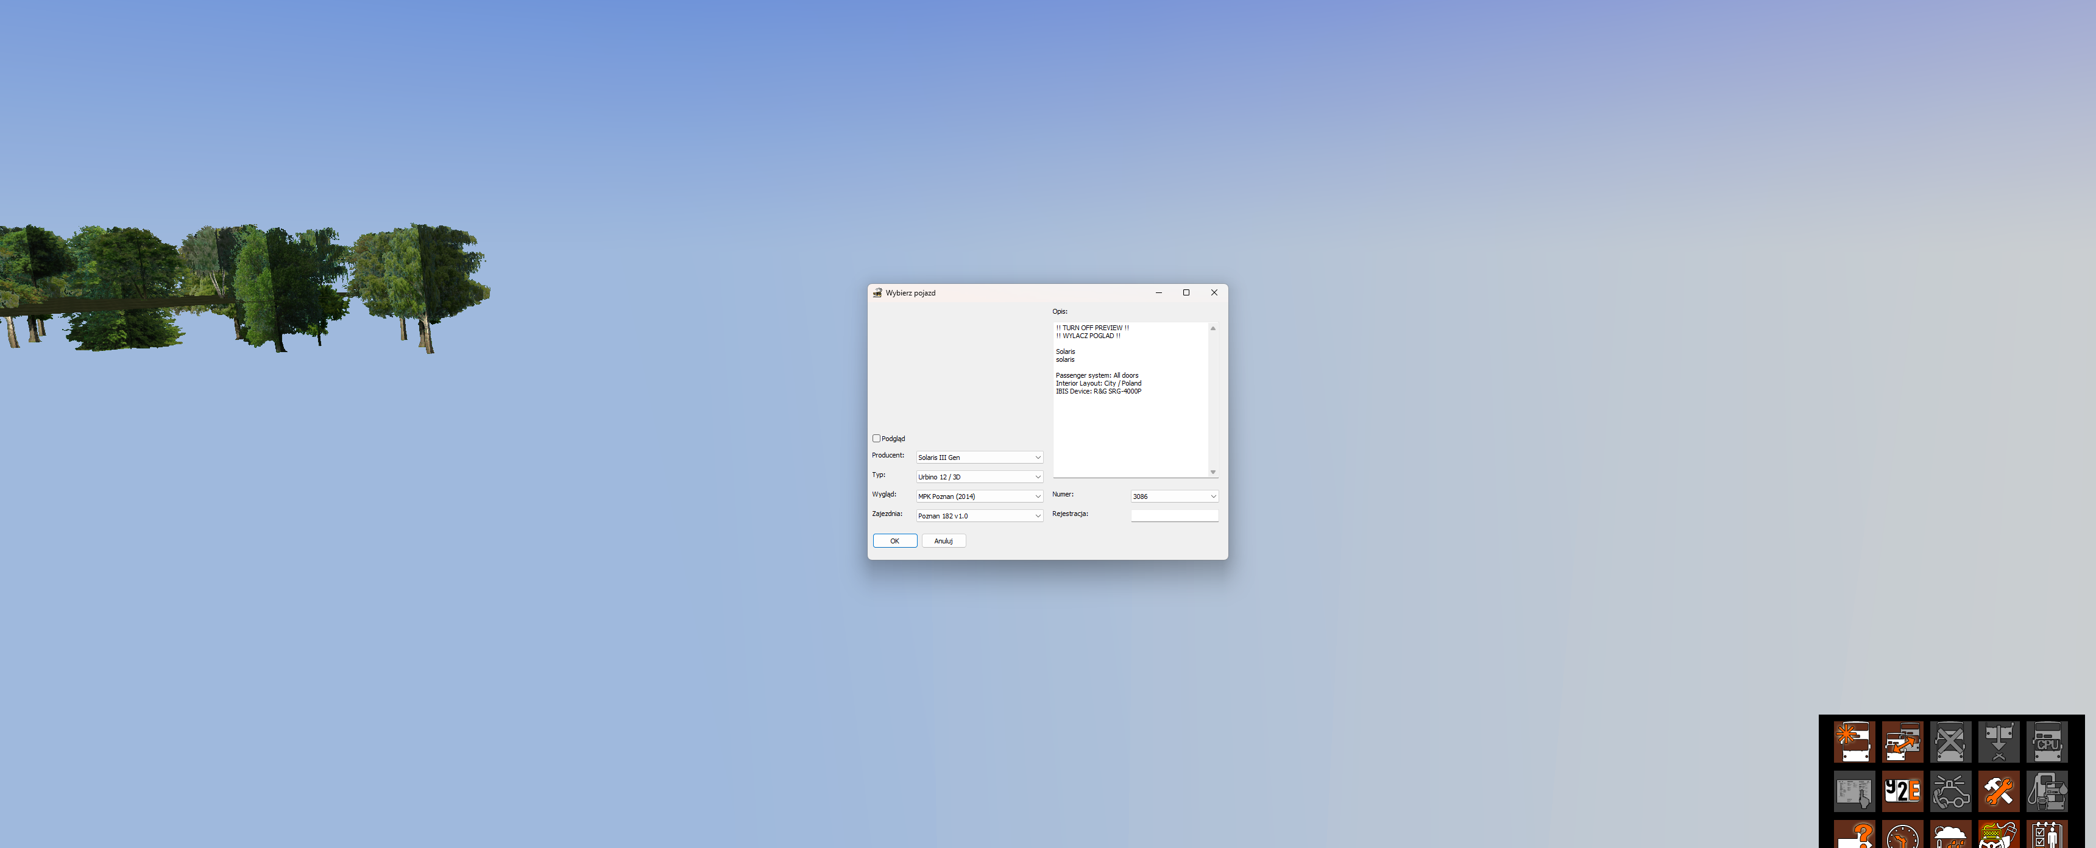The height and width of the screenshot is (848, 2096).
Task: Click into the Rejestracja input field
Action: click(1174, 515)
